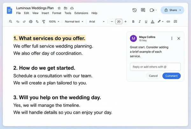
Task: Check the cloud save status icon
Action: click(72, 8)
